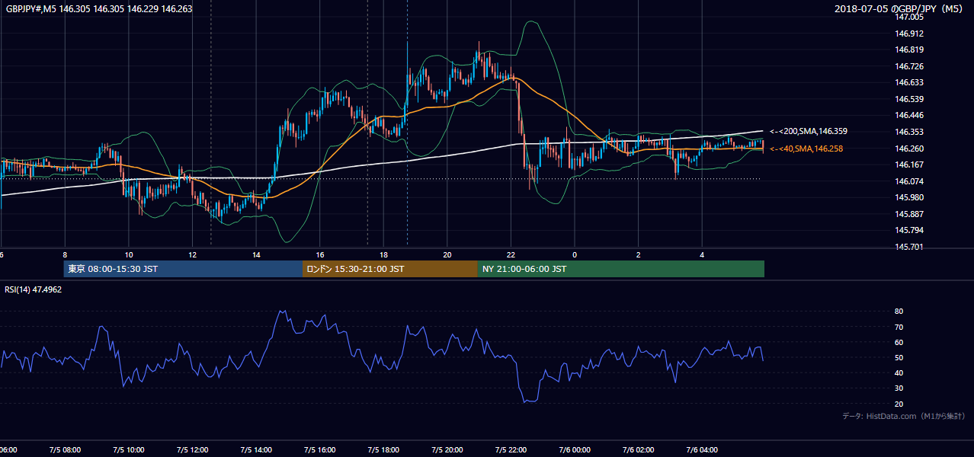Click the 7/5 10:00 date label
This screenshot has height=457, width=974.
(129, 449)
